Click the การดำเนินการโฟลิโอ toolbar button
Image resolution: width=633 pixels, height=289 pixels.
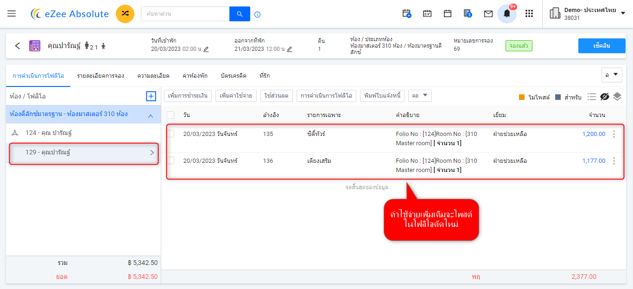(327, 96)
